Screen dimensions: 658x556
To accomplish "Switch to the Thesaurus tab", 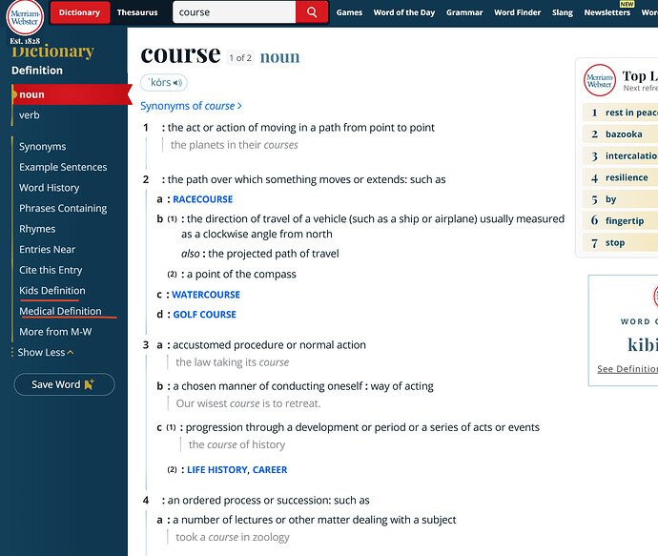I will 137,12.
